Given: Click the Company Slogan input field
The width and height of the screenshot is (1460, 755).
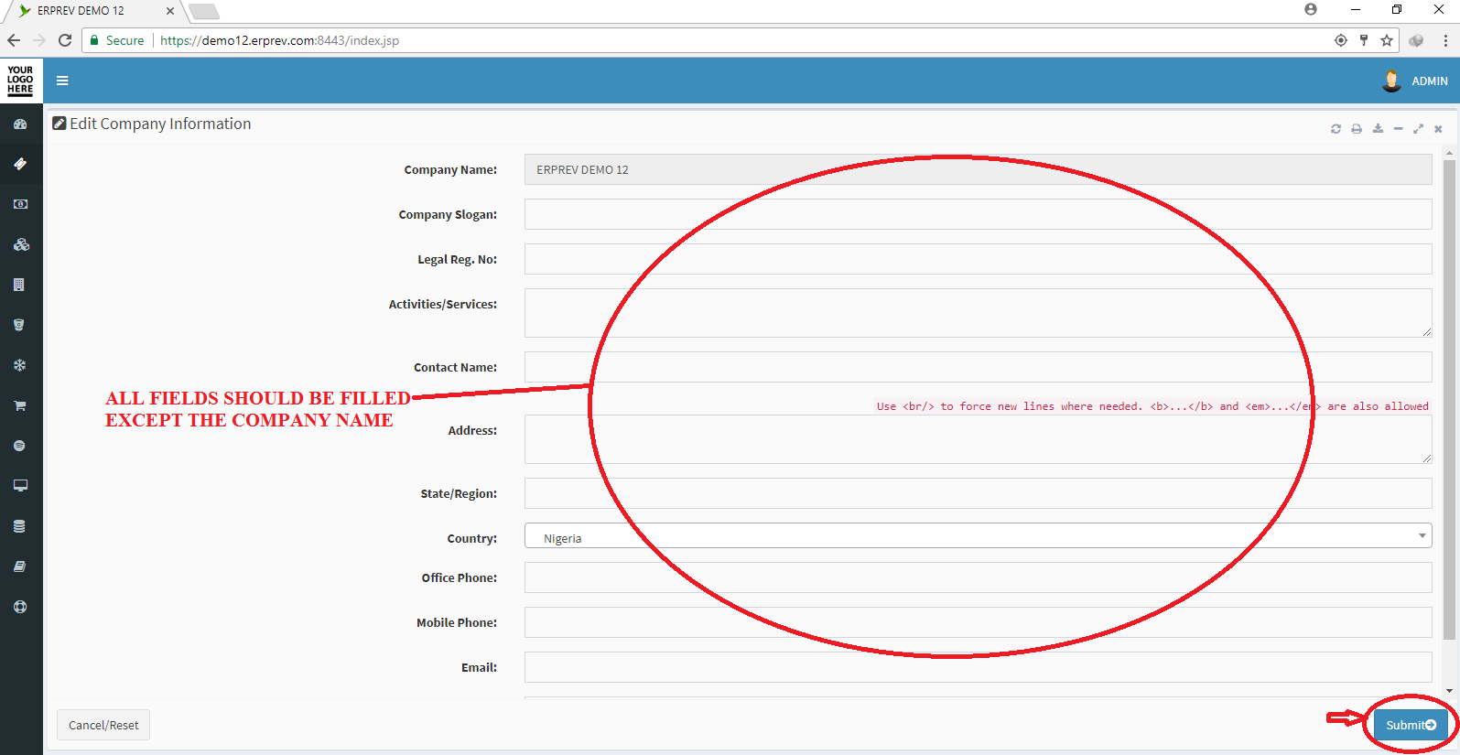Looking at the screenshot, I should 978,214.
